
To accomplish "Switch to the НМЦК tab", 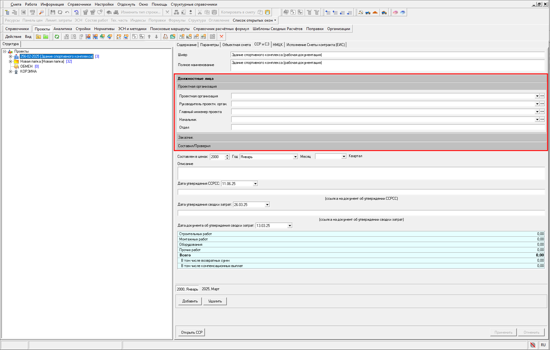I will click(x=278, y=45).
